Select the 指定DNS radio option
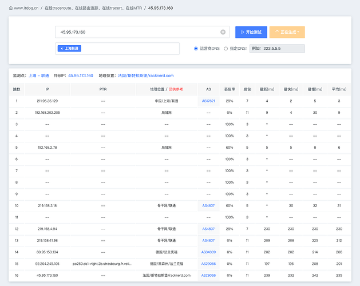This screenshot has width=360, height=286. tap(226, 49)
